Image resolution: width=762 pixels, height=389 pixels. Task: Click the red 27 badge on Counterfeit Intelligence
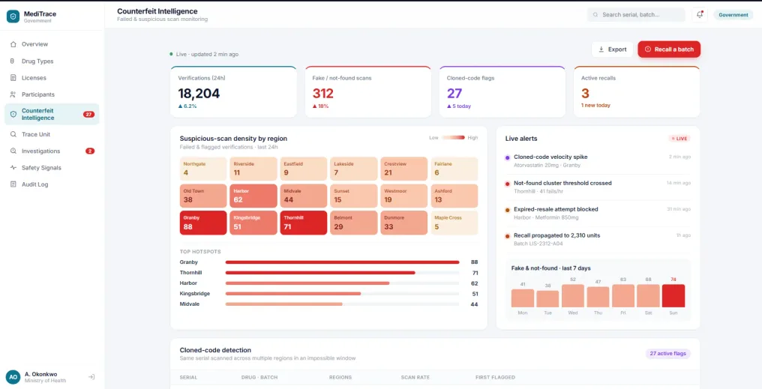[x=88, y=114]
